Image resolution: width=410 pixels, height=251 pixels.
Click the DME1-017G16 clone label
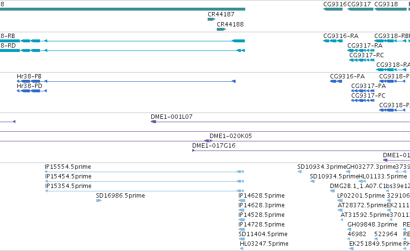pos(213,146)
